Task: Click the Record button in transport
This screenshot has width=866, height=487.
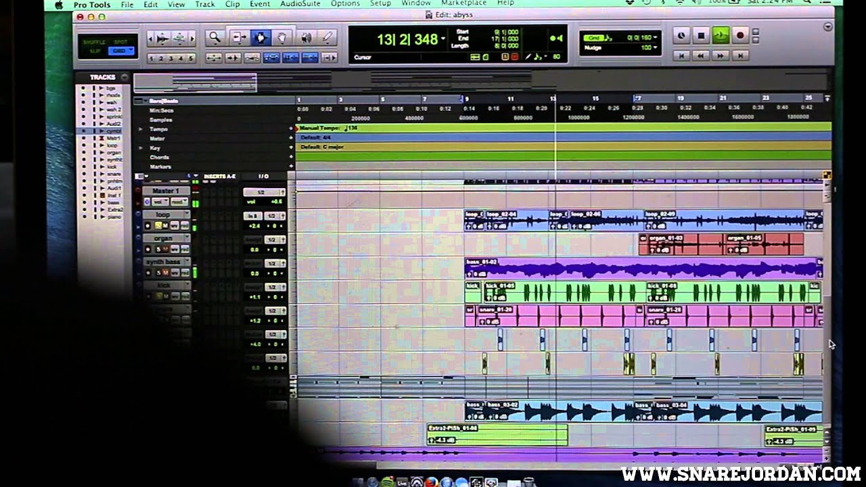Action: (x=740, y=35)
